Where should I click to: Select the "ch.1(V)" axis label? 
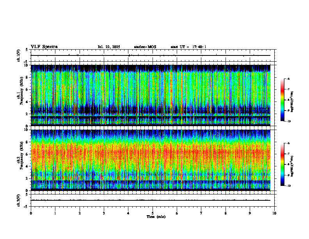point(19,55)
